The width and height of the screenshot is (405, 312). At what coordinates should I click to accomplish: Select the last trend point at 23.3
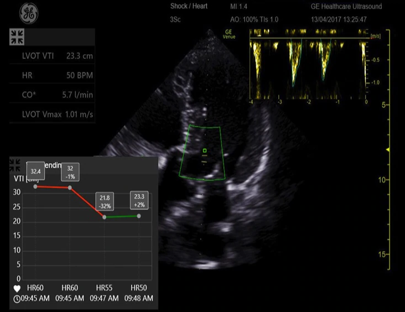pos(139,216)
